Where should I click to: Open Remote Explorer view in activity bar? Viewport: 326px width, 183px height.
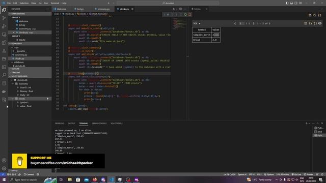(x=4, y=35)
